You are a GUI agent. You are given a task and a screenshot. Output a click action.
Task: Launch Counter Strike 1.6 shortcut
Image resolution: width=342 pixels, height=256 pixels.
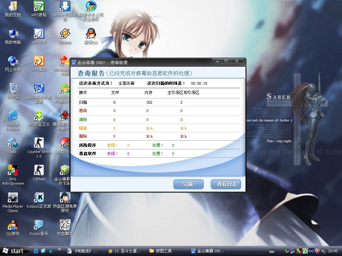[x=39, y=148]
